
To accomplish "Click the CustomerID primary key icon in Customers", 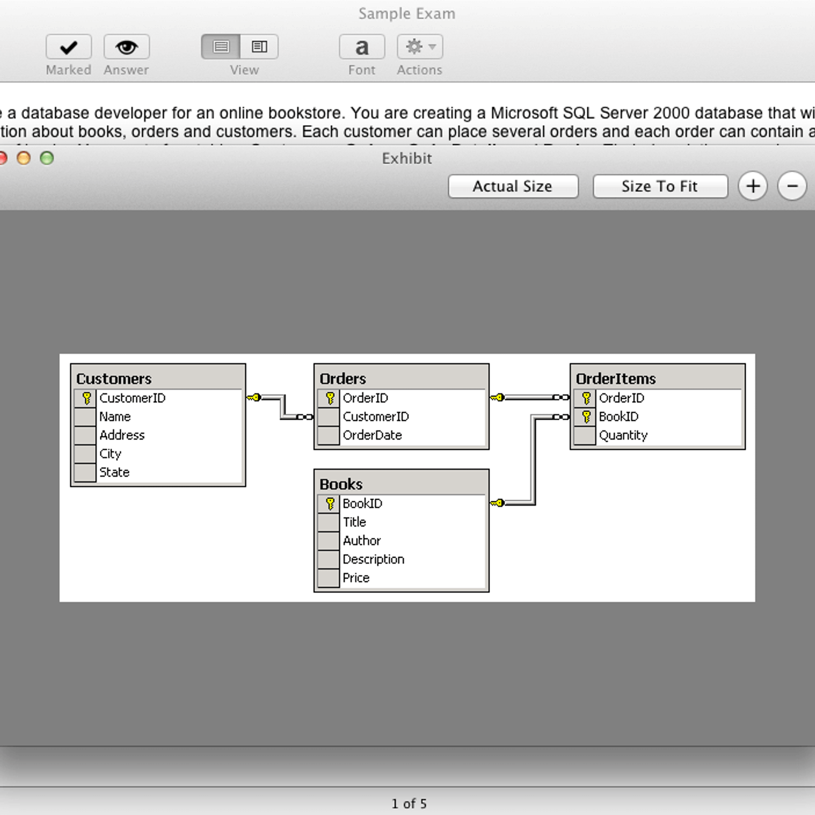I will coord(86,398).
